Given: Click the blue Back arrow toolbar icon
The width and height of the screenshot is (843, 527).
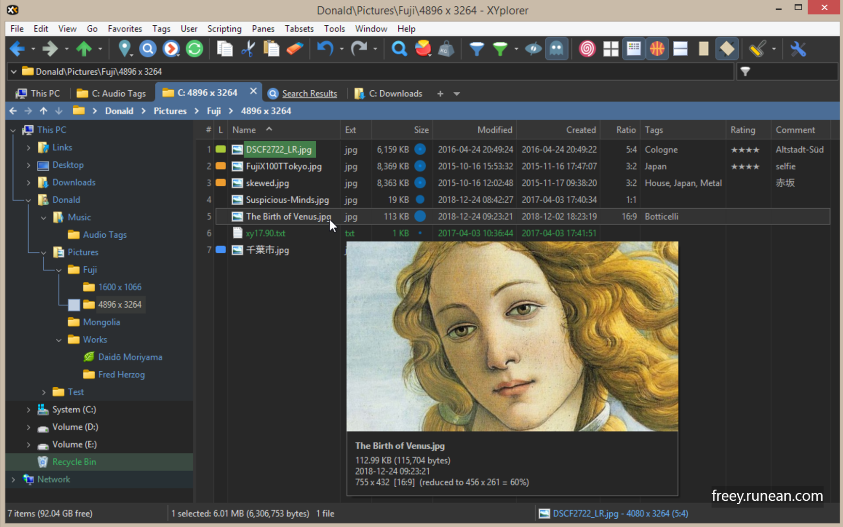Looking at the screenshot, I should pos(17,49).
